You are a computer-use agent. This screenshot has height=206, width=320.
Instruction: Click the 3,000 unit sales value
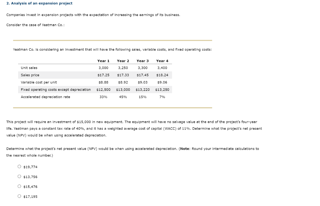(103, 68)
